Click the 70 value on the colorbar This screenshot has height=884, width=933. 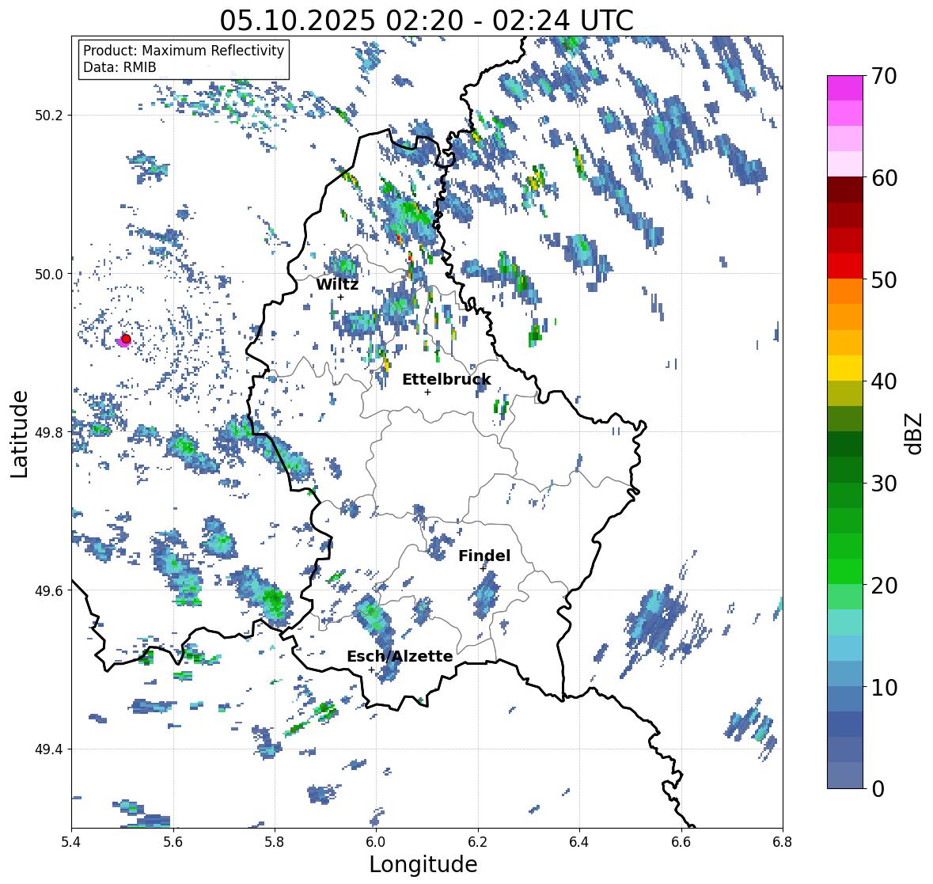(x=884, y=76)
